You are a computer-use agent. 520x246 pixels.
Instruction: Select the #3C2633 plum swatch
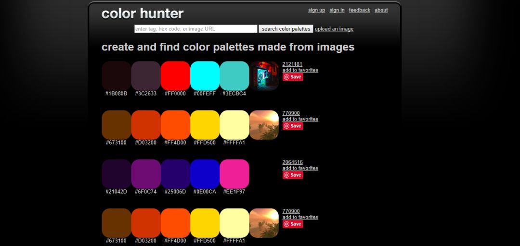coord(146,76)
